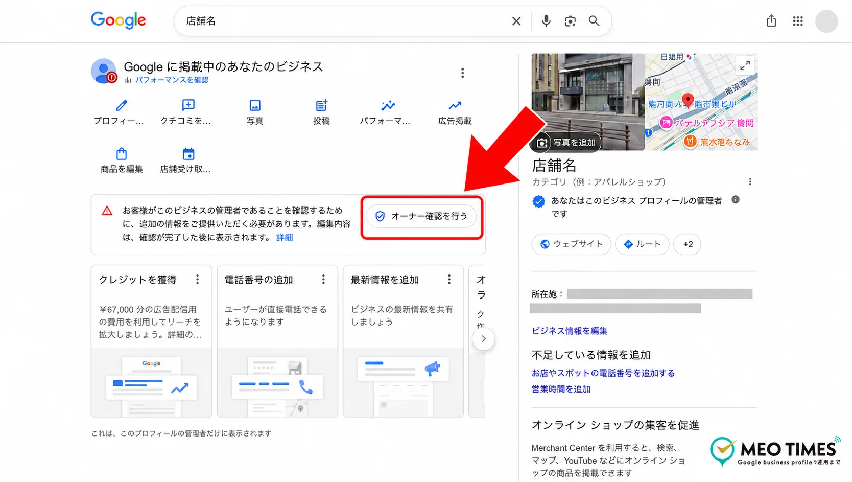Start voice search with microphone icon
The width and height of the screenshot is (852, 482).
[546, 21]
